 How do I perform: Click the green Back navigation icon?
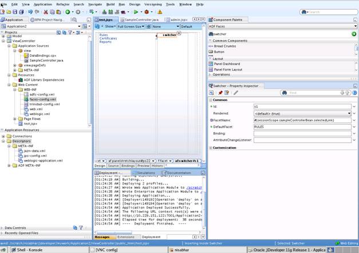pyautogui.click(x=68, y=12)
